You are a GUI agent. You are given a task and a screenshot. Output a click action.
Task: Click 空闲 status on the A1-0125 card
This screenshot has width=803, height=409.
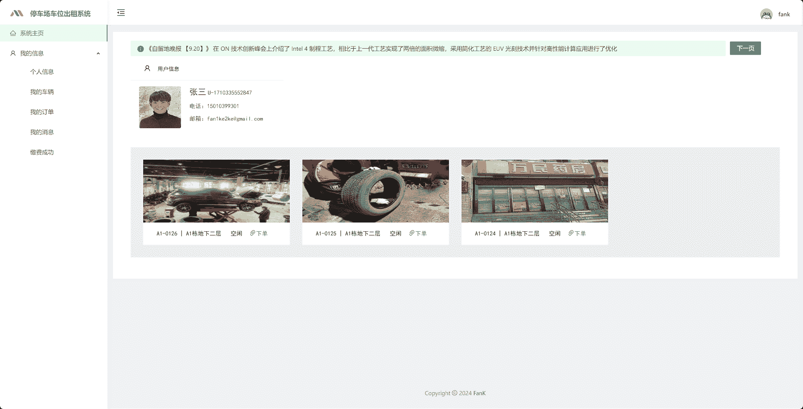pos(396,233)
